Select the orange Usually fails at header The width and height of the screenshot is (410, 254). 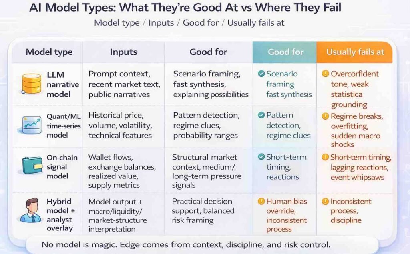tap(355, 52)
